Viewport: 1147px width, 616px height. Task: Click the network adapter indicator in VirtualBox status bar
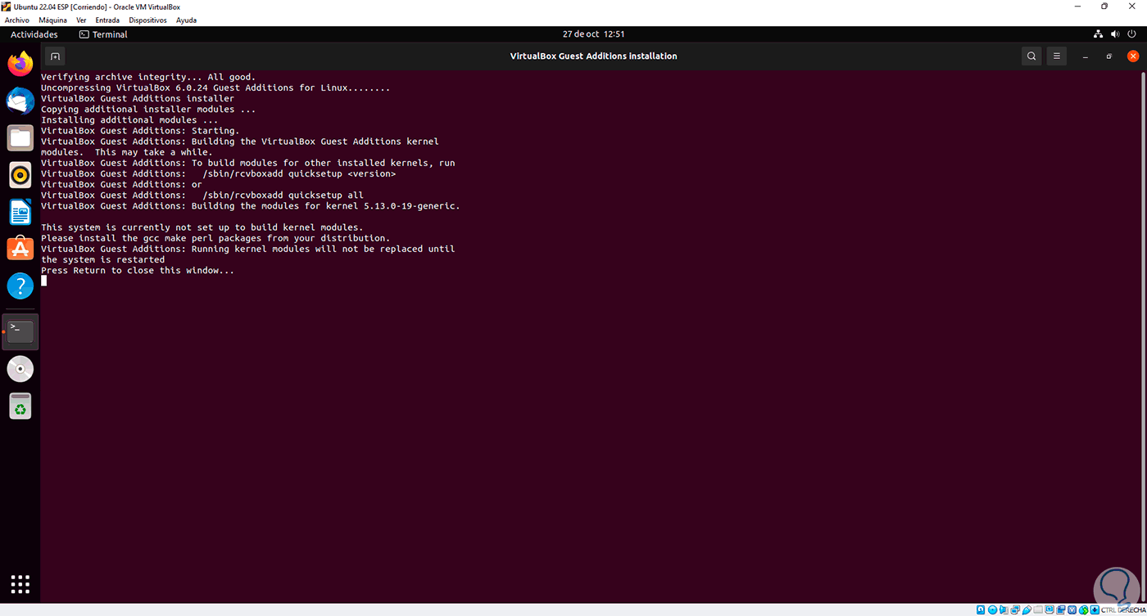click(1015, 609)
